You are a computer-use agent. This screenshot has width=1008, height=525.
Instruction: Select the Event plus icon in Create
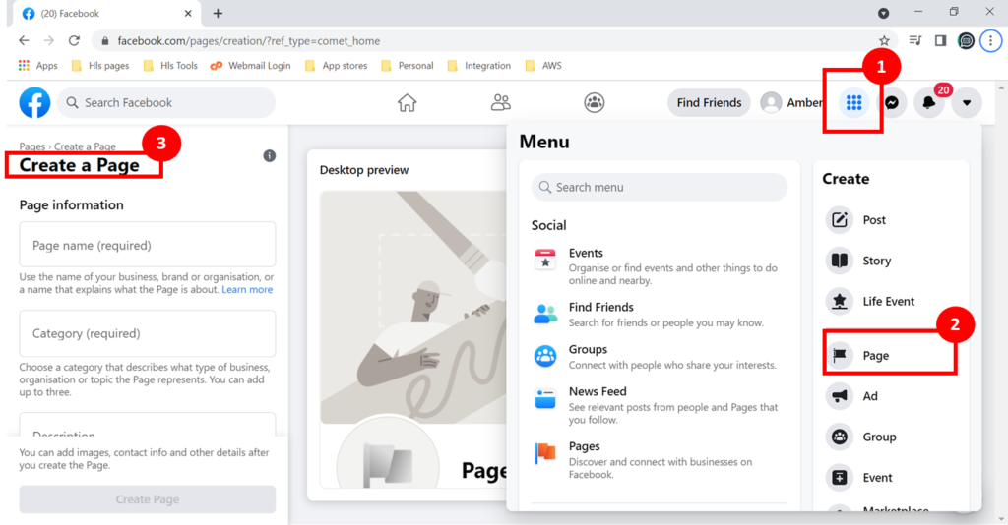(839, 478)
